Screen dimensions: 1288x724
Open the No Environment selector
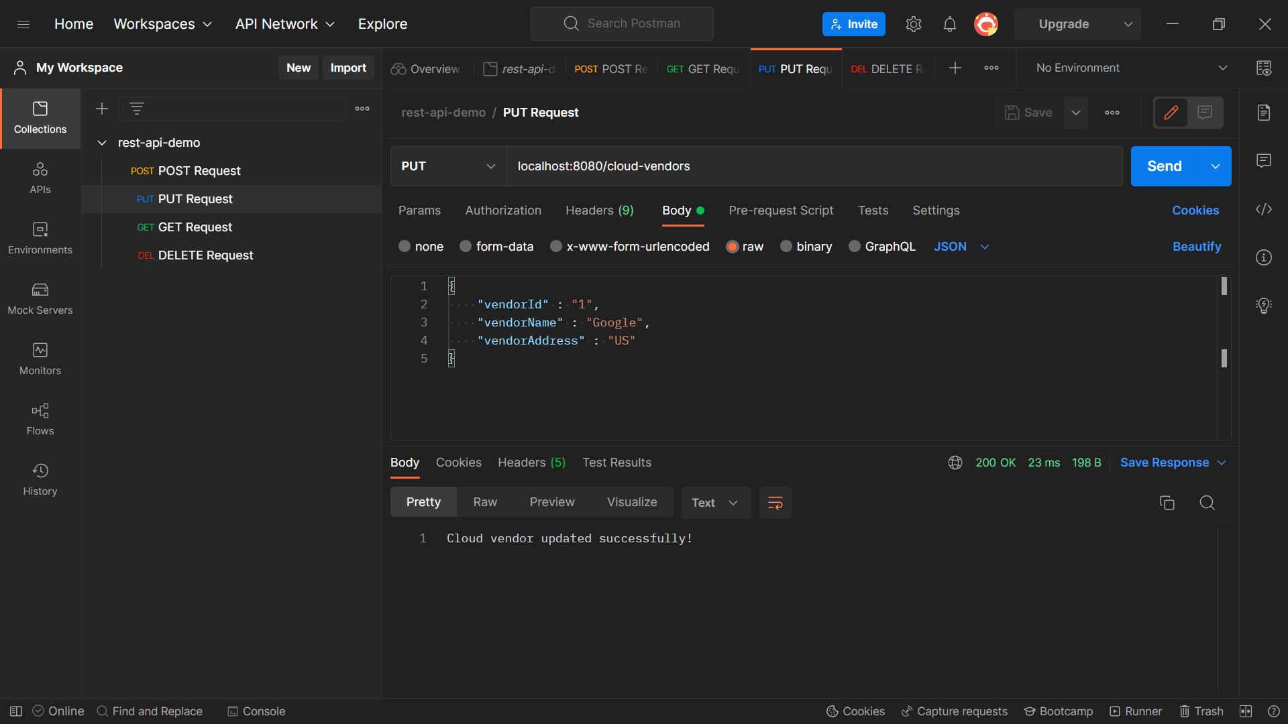[x=1127, y=68]
